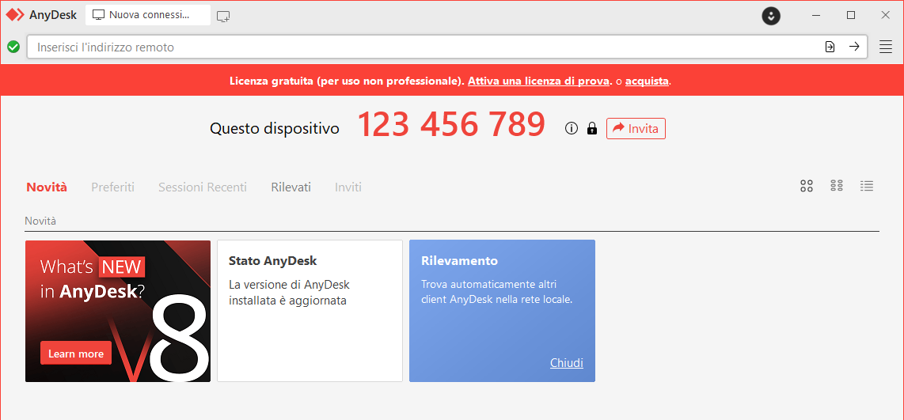The height and width of the screenshot is (420, 904).
Task: Click the 'acquista' link
Action: 647,81
